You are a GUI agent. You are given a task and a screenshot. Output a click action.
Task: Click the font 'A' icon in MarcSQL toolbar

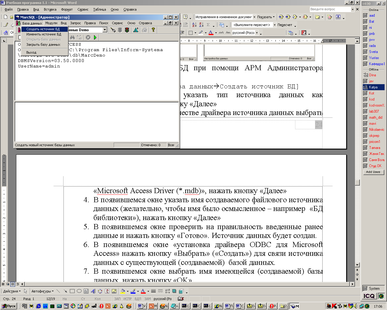point(136,30)
